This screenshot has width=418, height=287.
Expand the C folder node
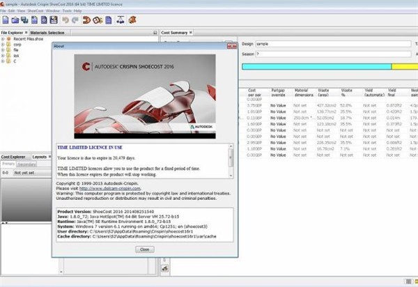click(x=3, y=61)
